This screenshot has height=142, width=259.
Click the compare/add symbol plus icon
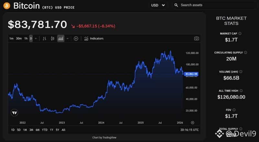click(x=76, y=38)
